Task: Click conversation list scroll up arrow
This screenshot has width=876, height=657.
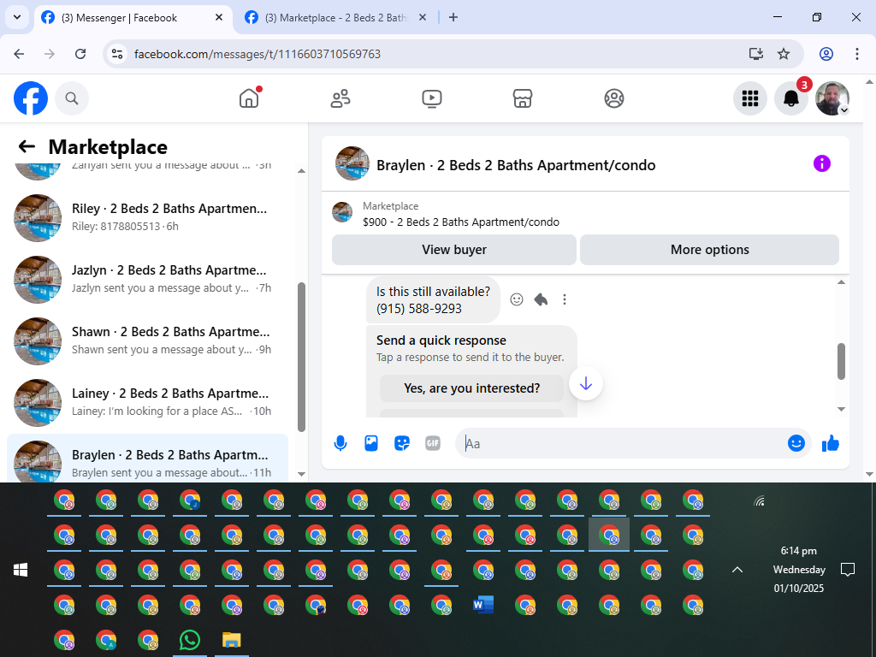Action: click(302, 171)
